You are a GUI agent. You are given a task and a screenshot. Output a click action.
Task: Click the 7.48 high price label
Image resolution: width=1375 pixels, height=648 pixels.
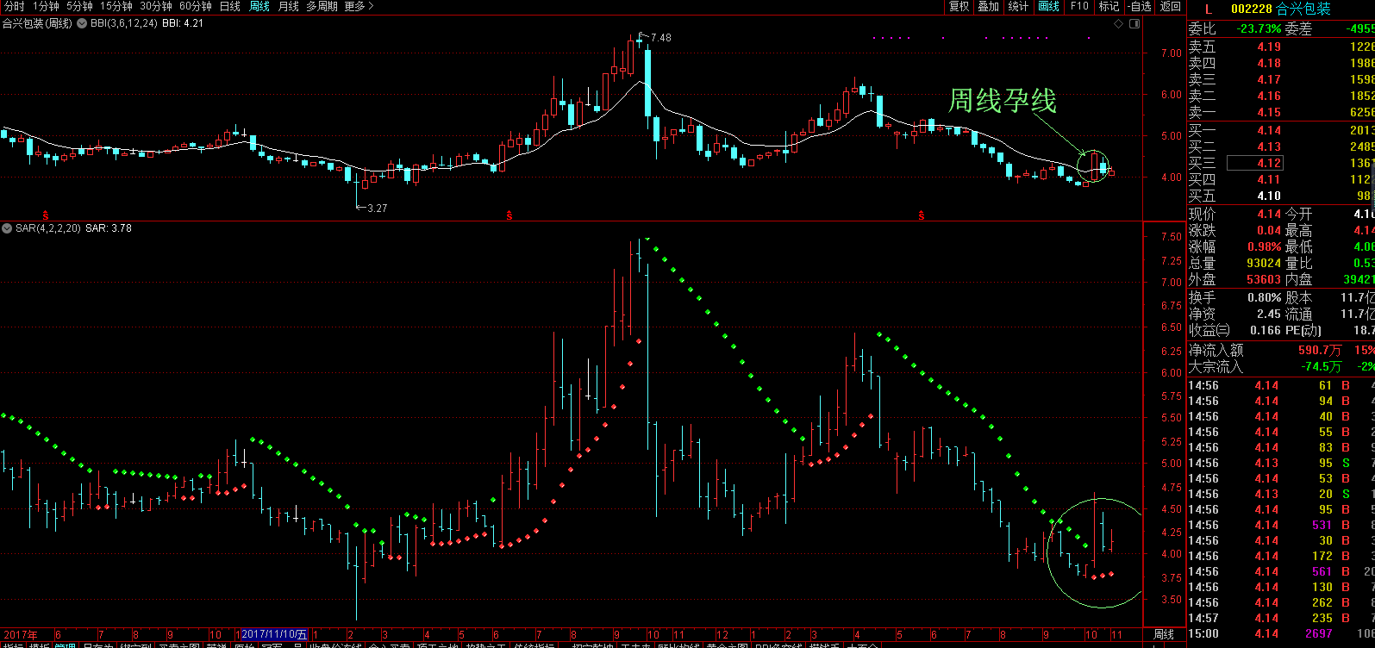click(660, 37)
